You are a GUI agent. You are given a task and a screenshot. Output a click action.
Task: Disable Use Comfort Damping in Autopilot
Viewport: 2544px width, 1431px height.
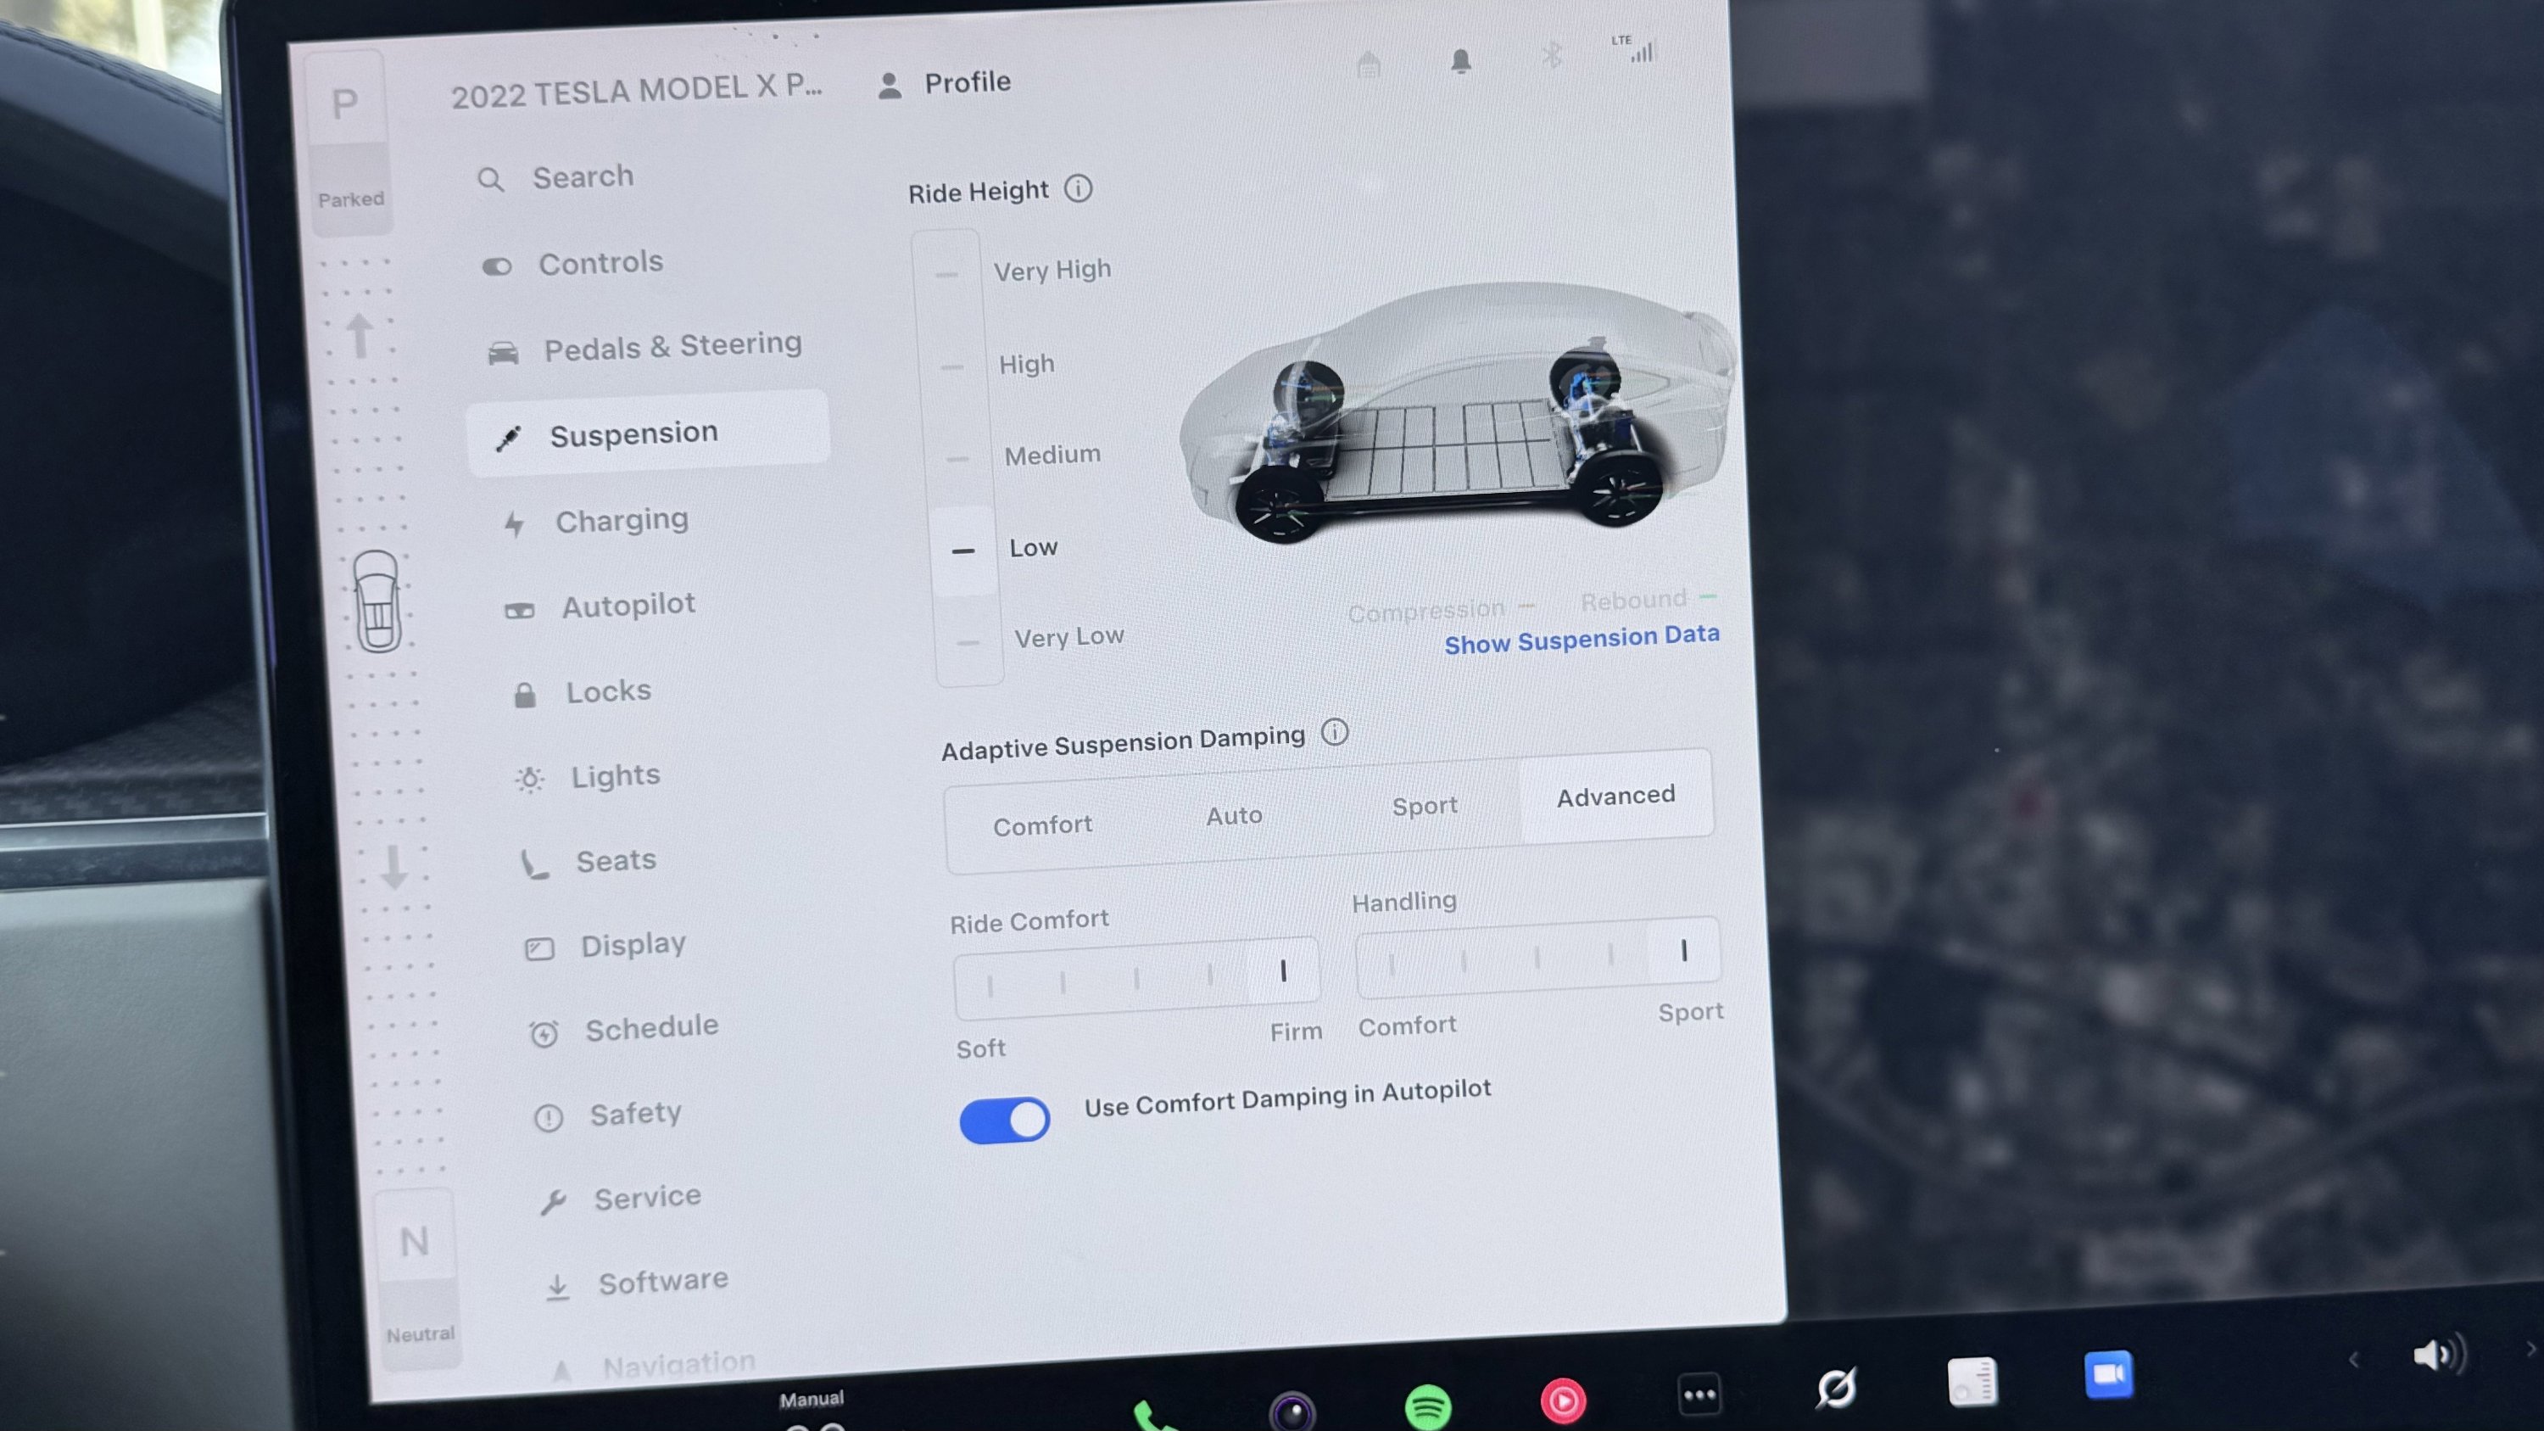click(x=1004, y=1119)
